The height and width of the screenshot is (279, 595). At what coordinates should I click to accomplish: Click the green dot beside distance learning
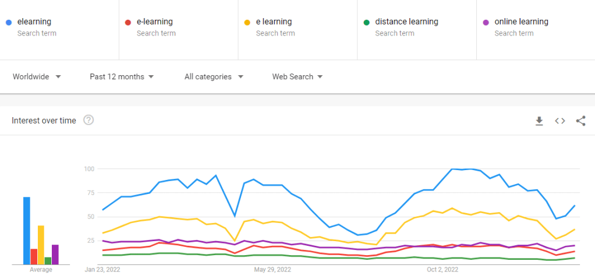click(366, 22)
